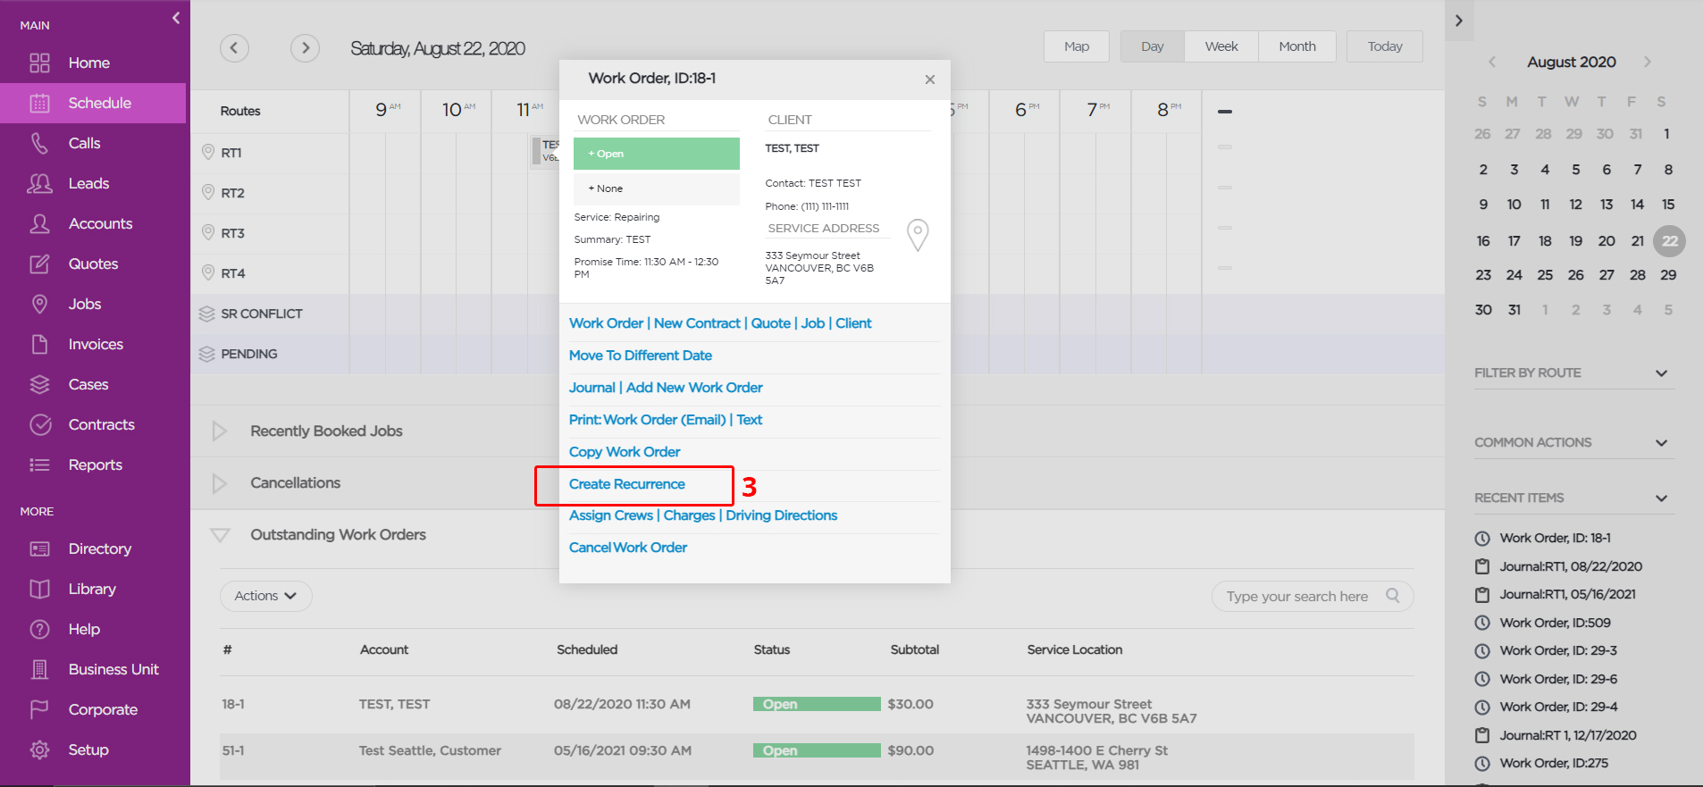Select the Open work order status
This screenshot has width=1703, height=787.
pyautogui.click(x=657, y=154)
